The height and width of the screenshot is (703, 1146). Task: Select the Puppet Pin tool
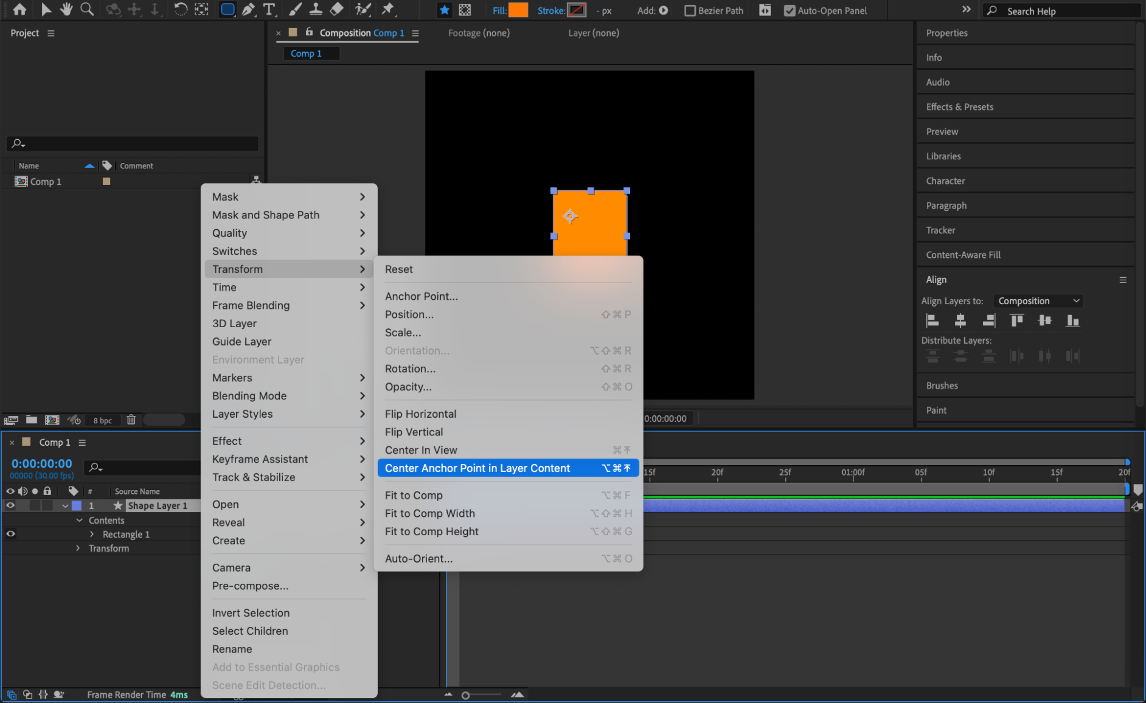click(x=388, y=9)
